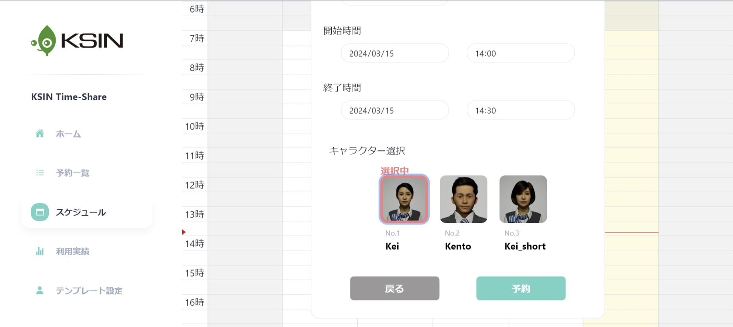This screenshot has height=327, width=733.
Task: Open テンプレート設定 page
Action: coord(89,291)
